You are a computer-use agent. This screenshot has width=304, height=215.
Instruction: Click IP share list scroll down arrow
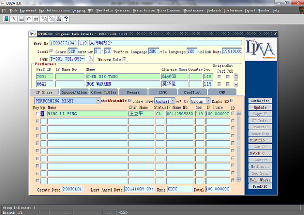pos(238,180)
